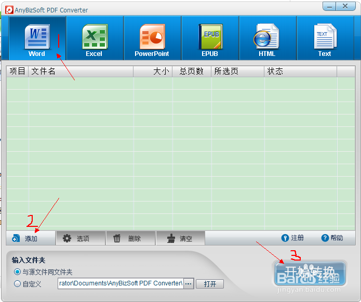The height and width of the screenshot is (302, 361).
Task: Click the 状态 column header
Action: tap(300, 71)
